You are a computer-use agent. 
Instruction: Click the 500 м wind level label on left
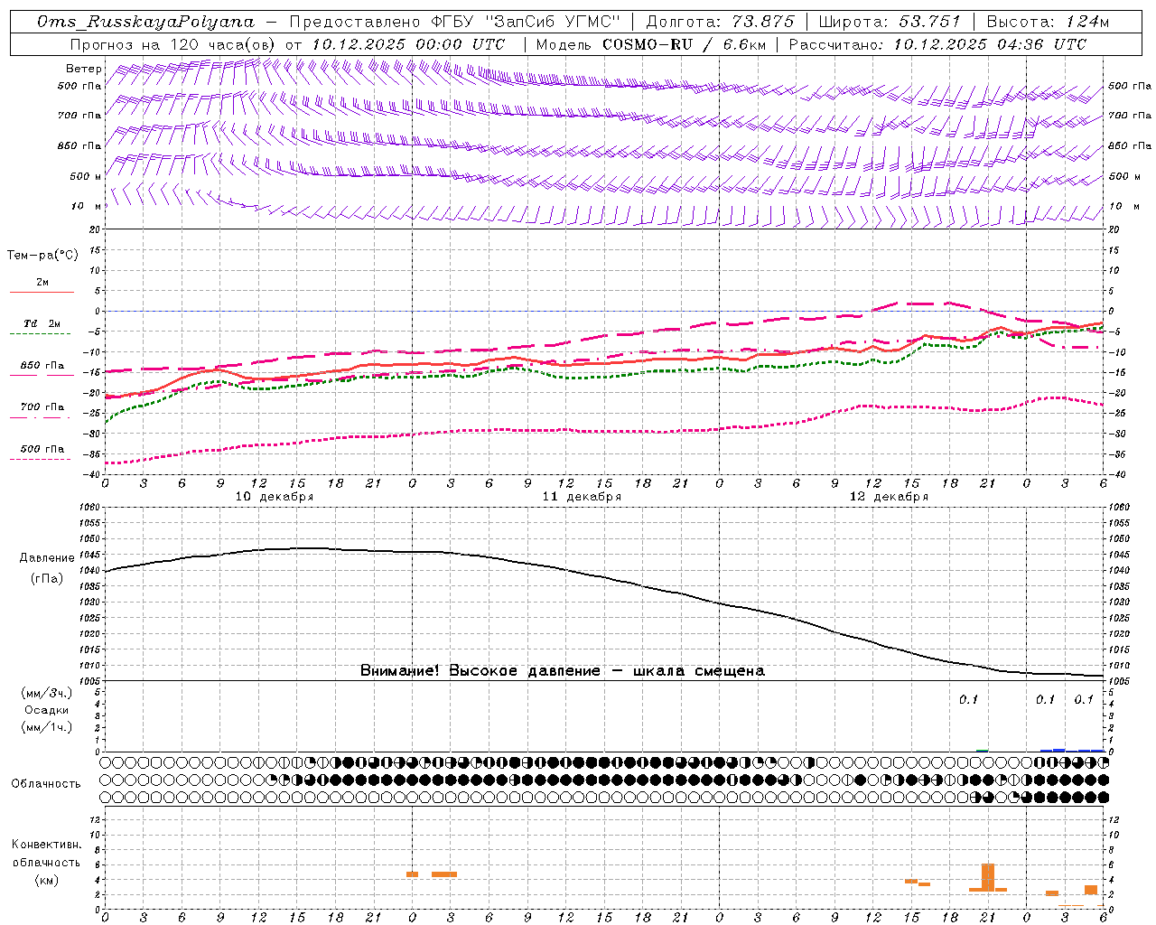tap(86, 176)
